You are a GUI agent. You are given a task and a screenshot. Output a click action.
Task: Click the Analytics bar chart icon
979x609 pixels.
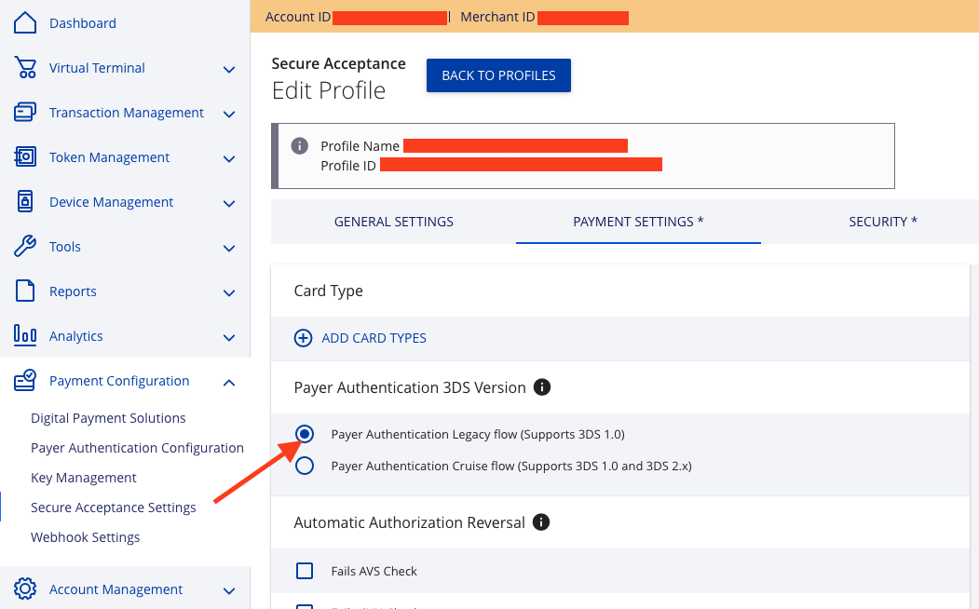coord(25,335)
